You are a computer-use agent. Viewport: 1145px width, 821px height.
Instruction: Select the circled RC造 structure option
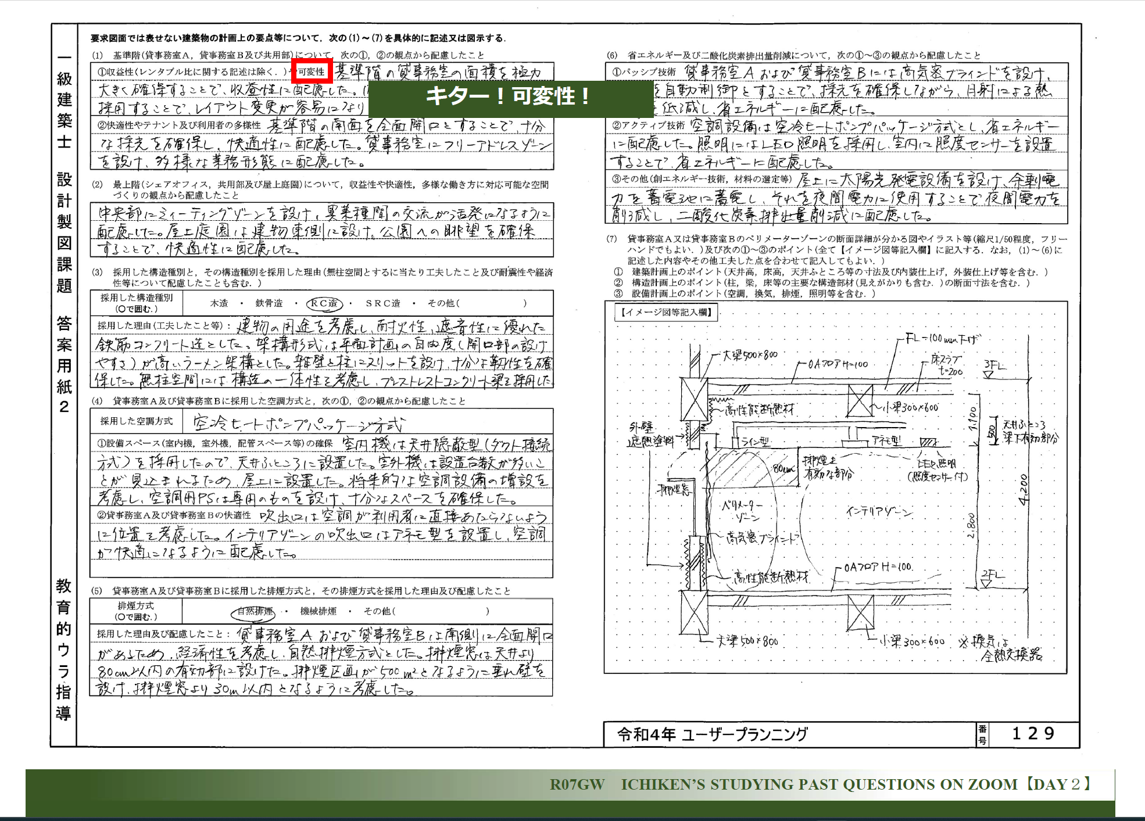pyautogui.click(x=324, y=303)
